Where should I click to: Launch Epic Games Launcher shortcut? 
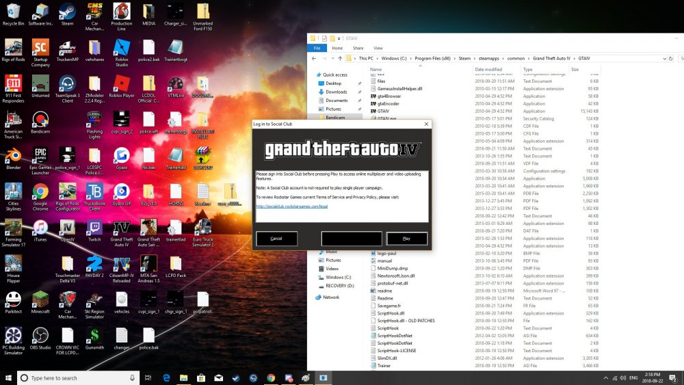coord(40,161)
